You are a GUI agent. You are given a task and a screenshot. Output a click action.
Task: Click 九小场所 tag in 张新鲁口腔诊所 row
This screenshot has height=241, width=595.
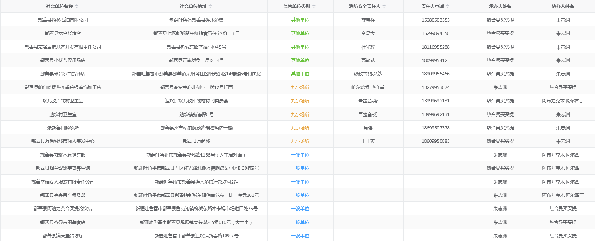[300, 128]
